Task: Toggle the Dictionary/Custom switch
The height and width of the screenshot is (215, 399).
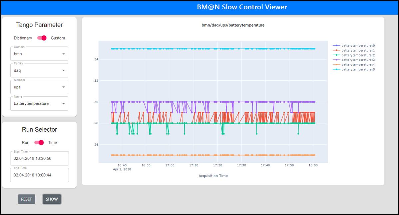Action: click(x=42, y=38)
